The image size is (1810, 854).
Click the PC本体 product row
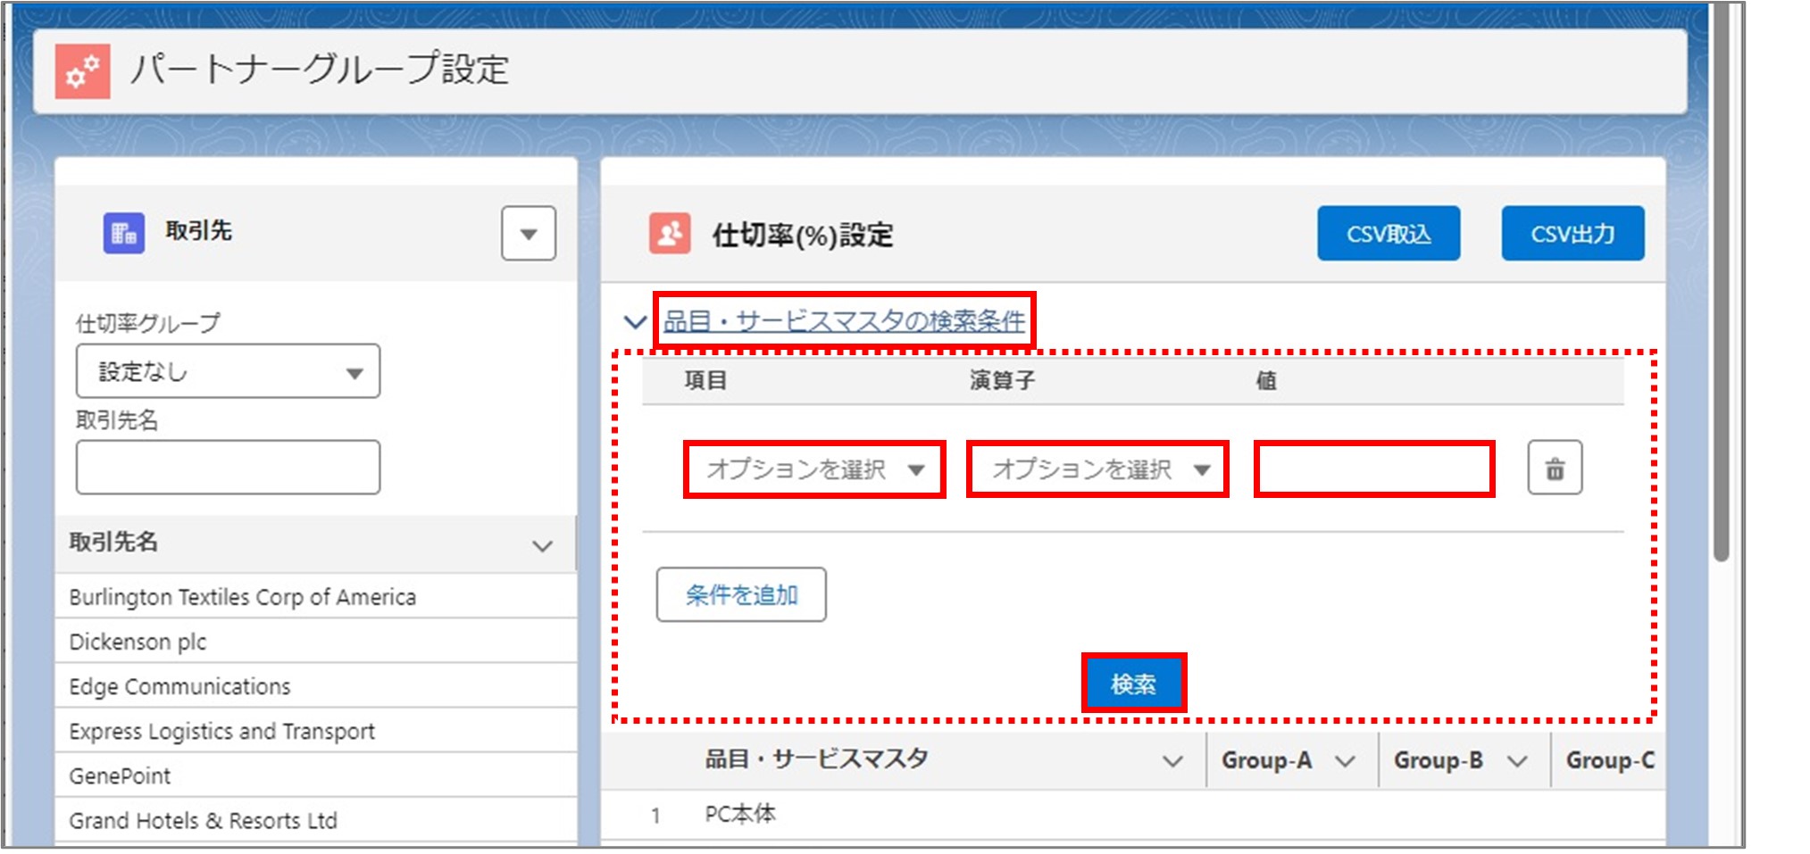tap(1132, 814)
